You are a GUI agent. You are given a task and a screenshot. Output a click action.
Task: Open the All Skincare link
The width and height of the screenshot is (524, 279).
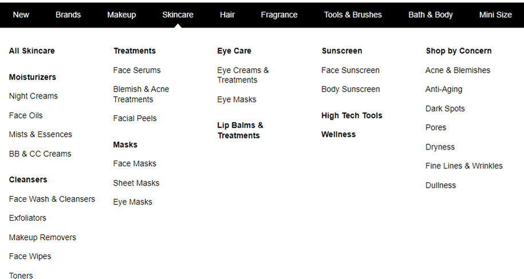[x=31, y=51]
